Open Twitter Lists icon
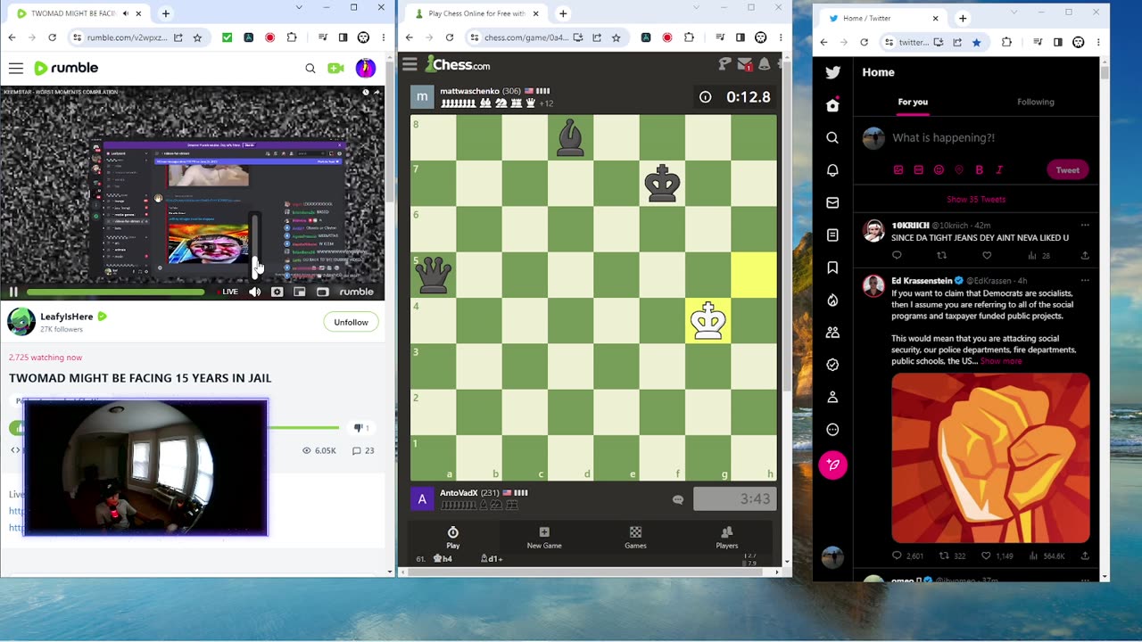The width and height of the screenshot is (1142, 642). point(832,235)
